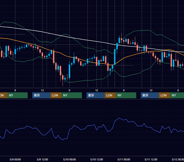Click the 5/10 00:00 date label

pos(70,159)
